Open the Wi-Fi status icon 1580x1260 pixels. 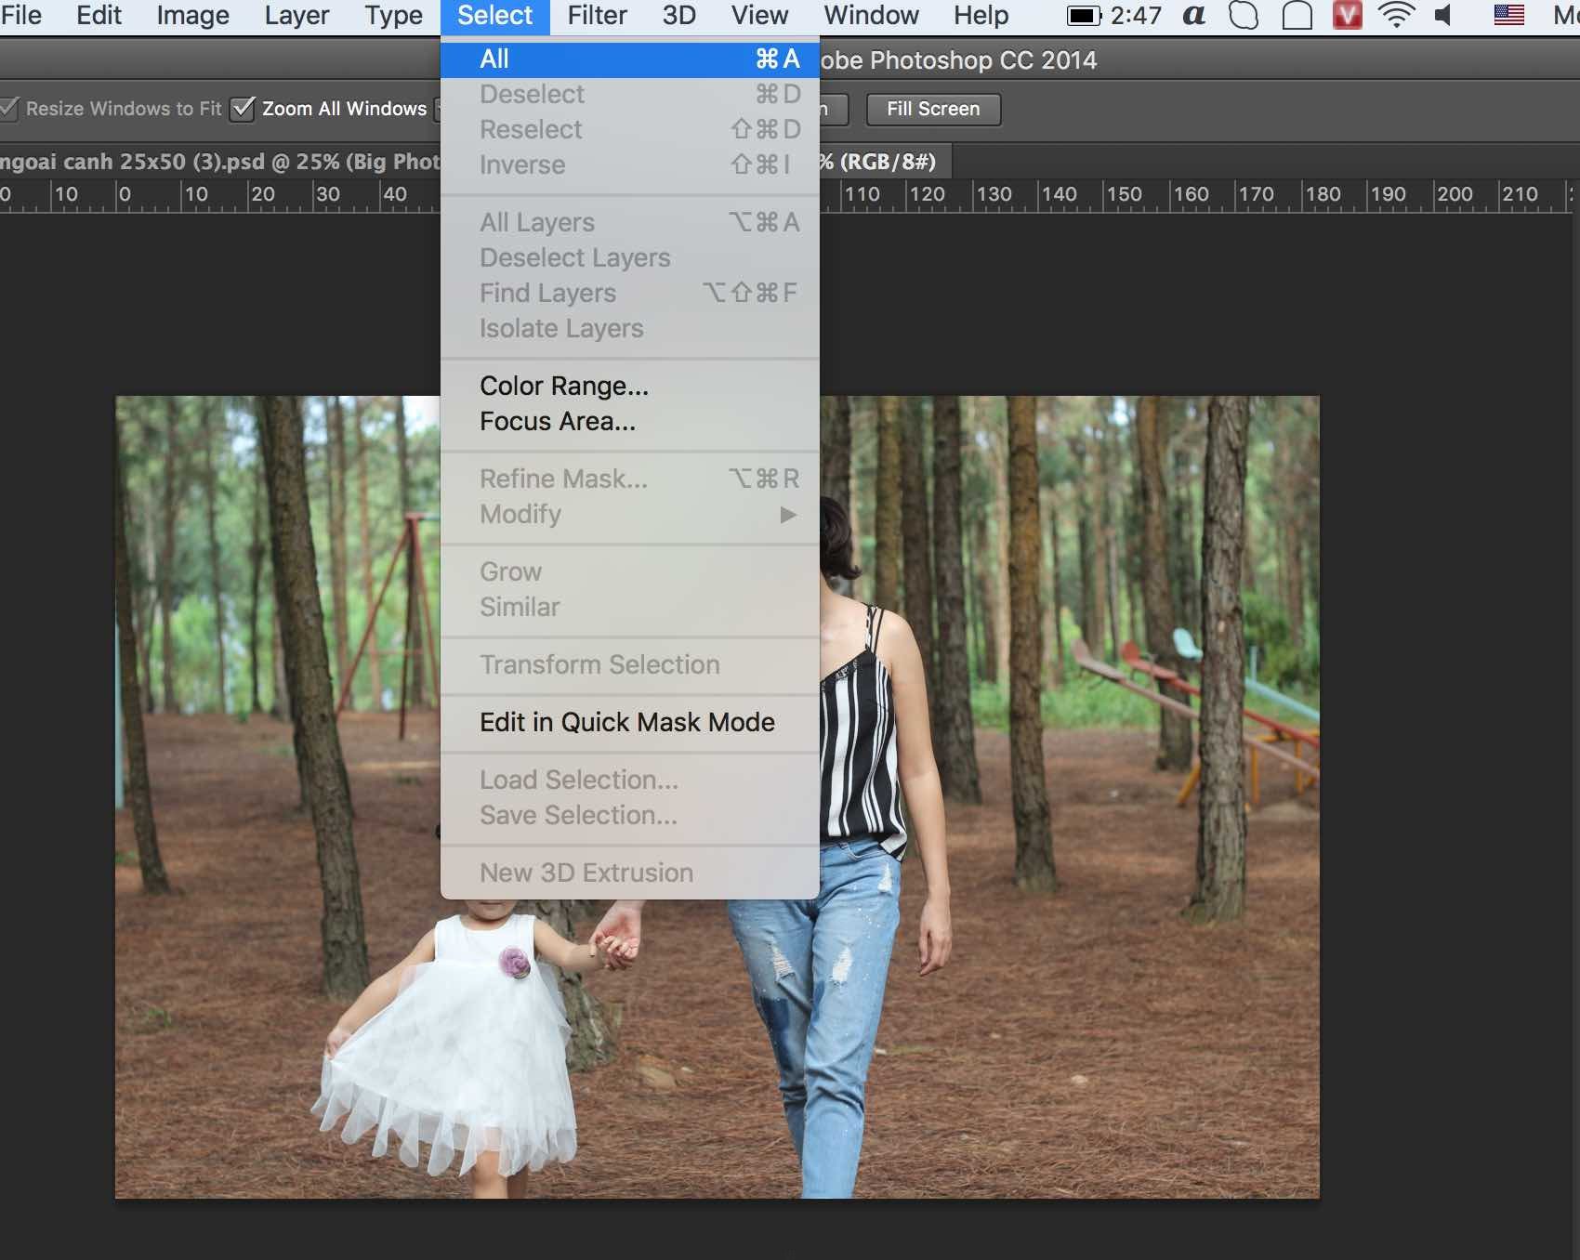pyautogui.click(x=1395, y=16)
